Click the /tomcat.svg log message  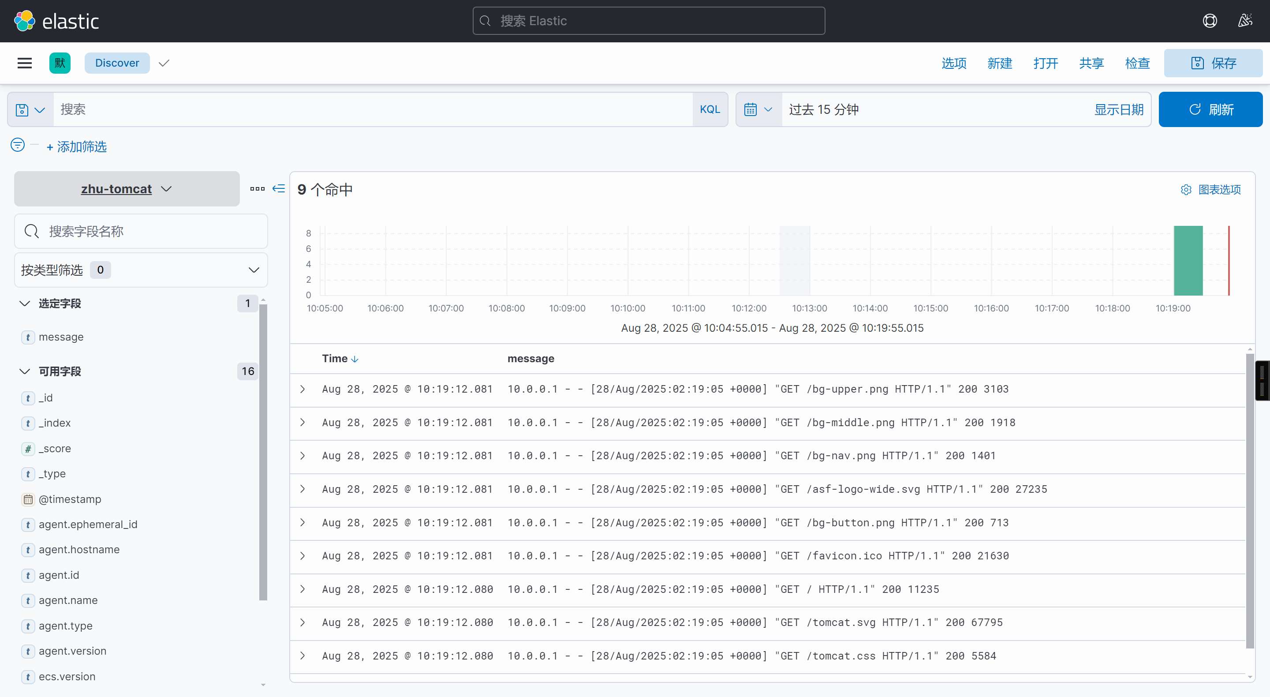click(755, 622)
